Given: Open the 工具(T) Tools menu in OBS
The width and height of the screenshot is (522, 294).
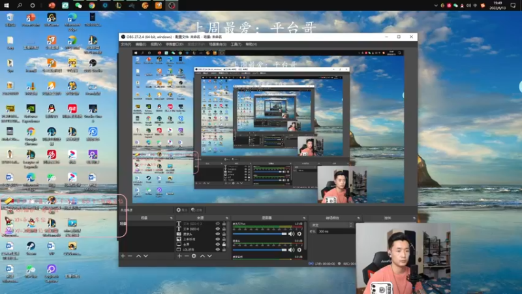Looking at the screenshot, I should (x=236, y=44).
